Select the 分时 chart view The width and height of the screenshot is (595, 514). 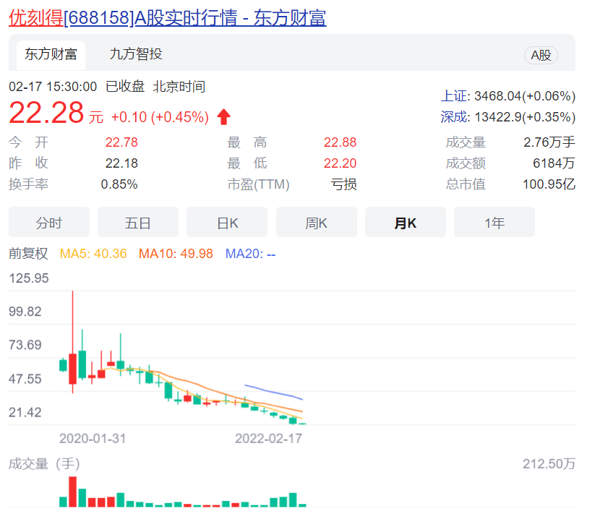click(49, 223)
